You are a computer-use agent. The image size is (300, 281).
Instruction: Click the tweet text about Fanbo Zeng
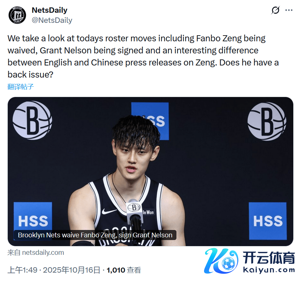143,56
